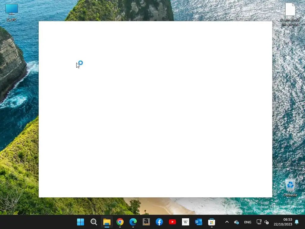Viewport: 305px width, 229px height.
Task: Click the muted volume tray icon
Action: [267, 222]
